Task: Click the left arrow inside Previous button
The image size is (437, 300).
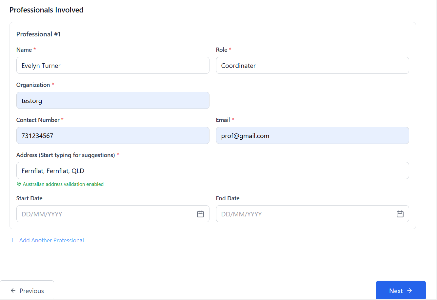Action: [x=13, y=290]
